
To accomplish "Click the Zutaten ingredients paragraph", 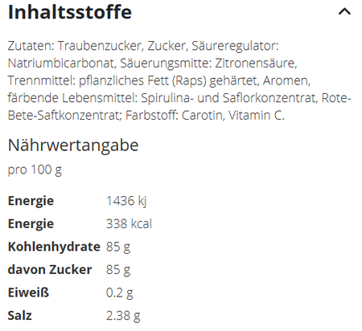I will click(179, 80).
